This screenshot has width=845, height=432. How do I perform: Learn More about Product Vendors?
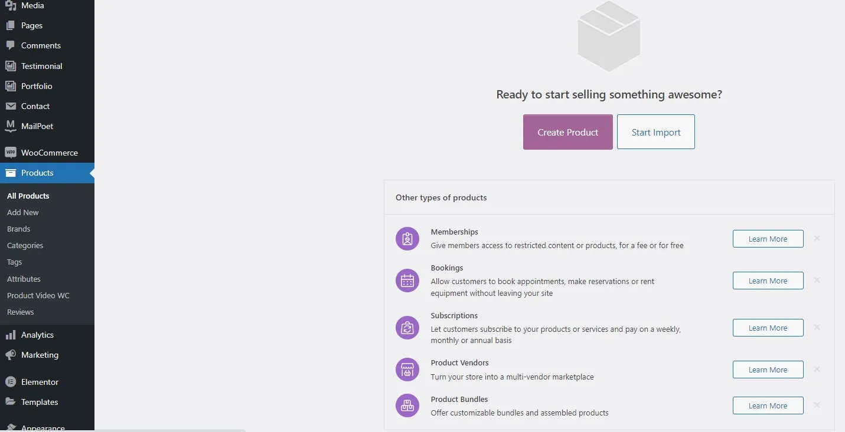(x=768, y=370)
